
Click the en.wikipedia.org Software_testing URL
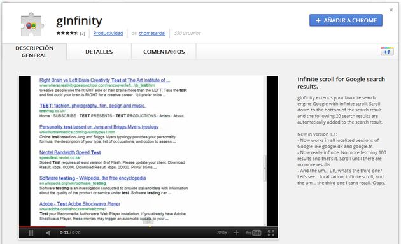click(x=73, y=183)
